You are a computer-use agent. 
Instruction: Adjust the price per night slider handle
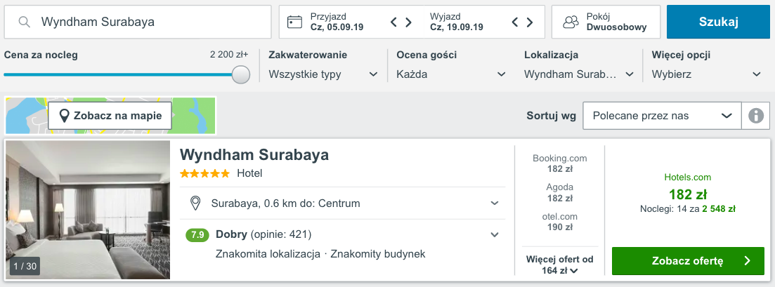(241, 74)
